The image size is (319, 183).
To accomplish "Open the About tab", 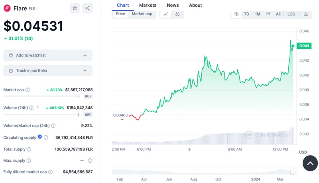I will point(195,5).
